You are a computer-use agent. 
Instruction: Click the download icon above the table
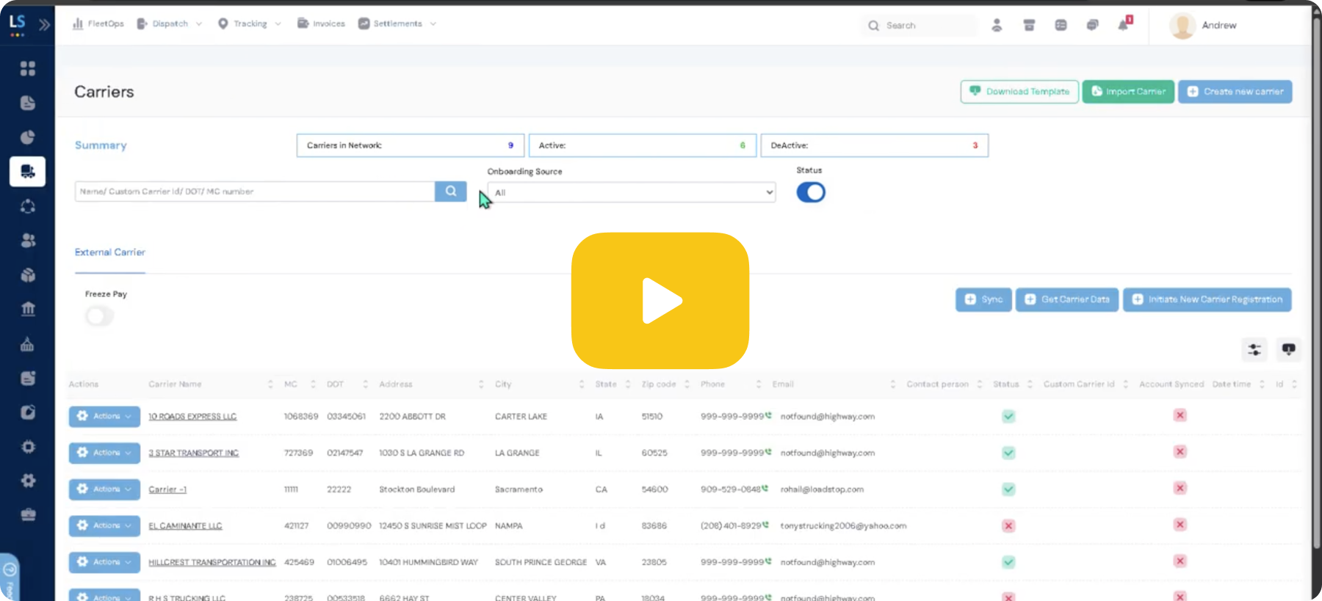click(1288, 349)
